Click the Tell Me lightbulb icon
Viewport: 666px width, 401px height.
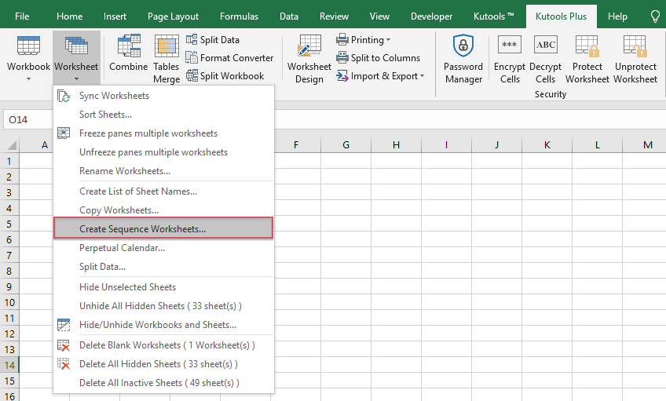[x=655, y=16]
